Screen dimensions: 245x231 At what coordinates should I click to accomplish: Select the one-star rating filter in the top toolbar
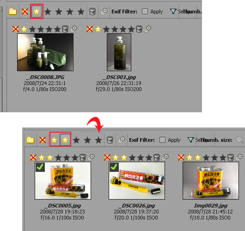click(x=37, y=12)
